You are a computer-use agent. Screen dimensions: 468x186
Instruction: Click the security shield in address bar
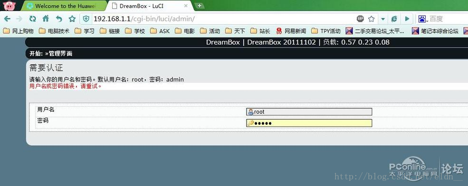[86, 19]
